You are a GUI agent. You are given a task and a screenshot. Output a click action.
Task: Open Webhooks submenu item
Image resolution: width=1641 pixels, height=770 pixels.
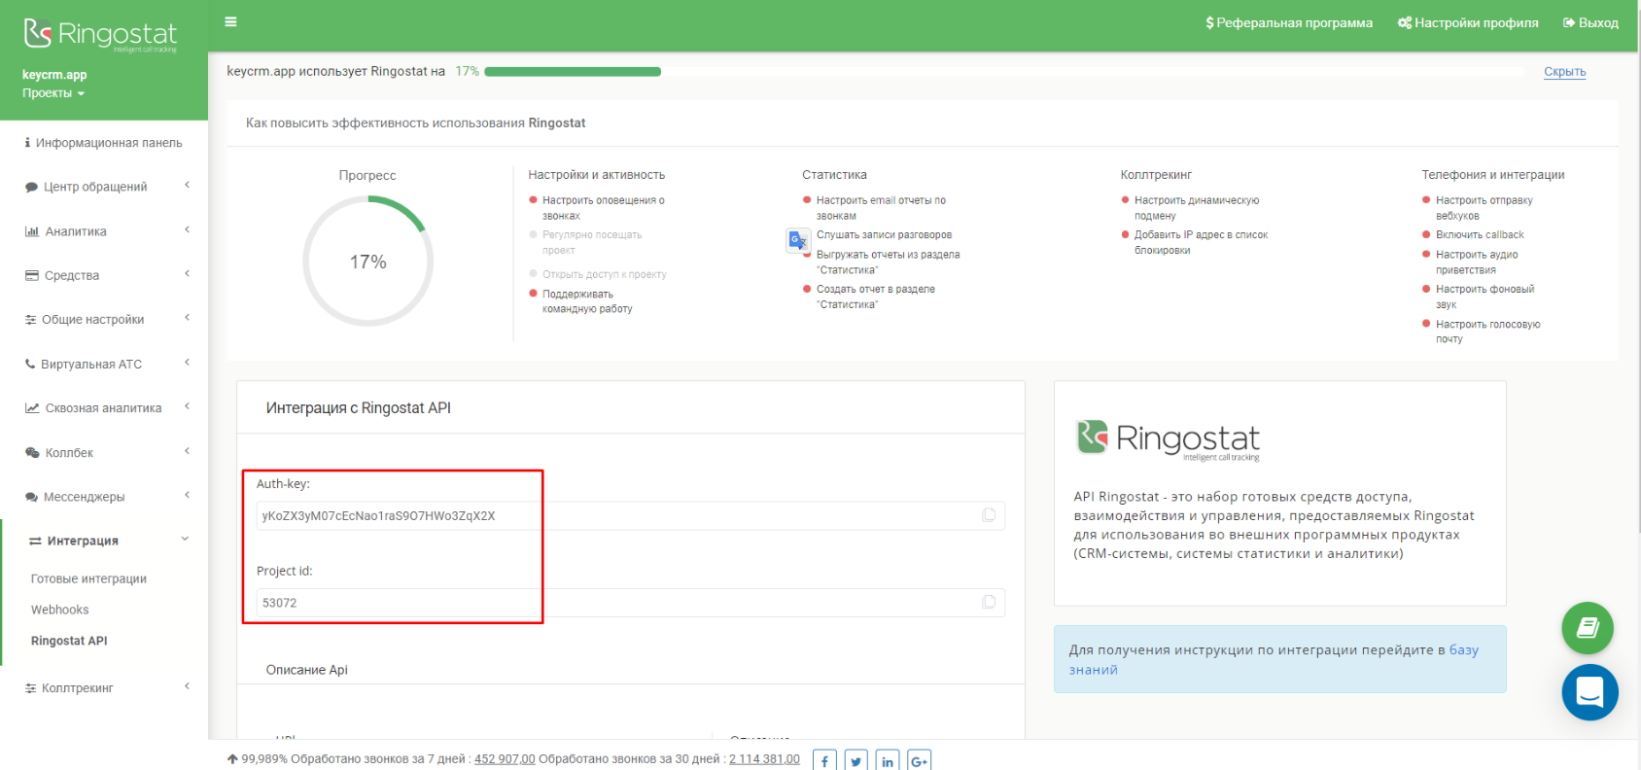(x=59, y=610)
